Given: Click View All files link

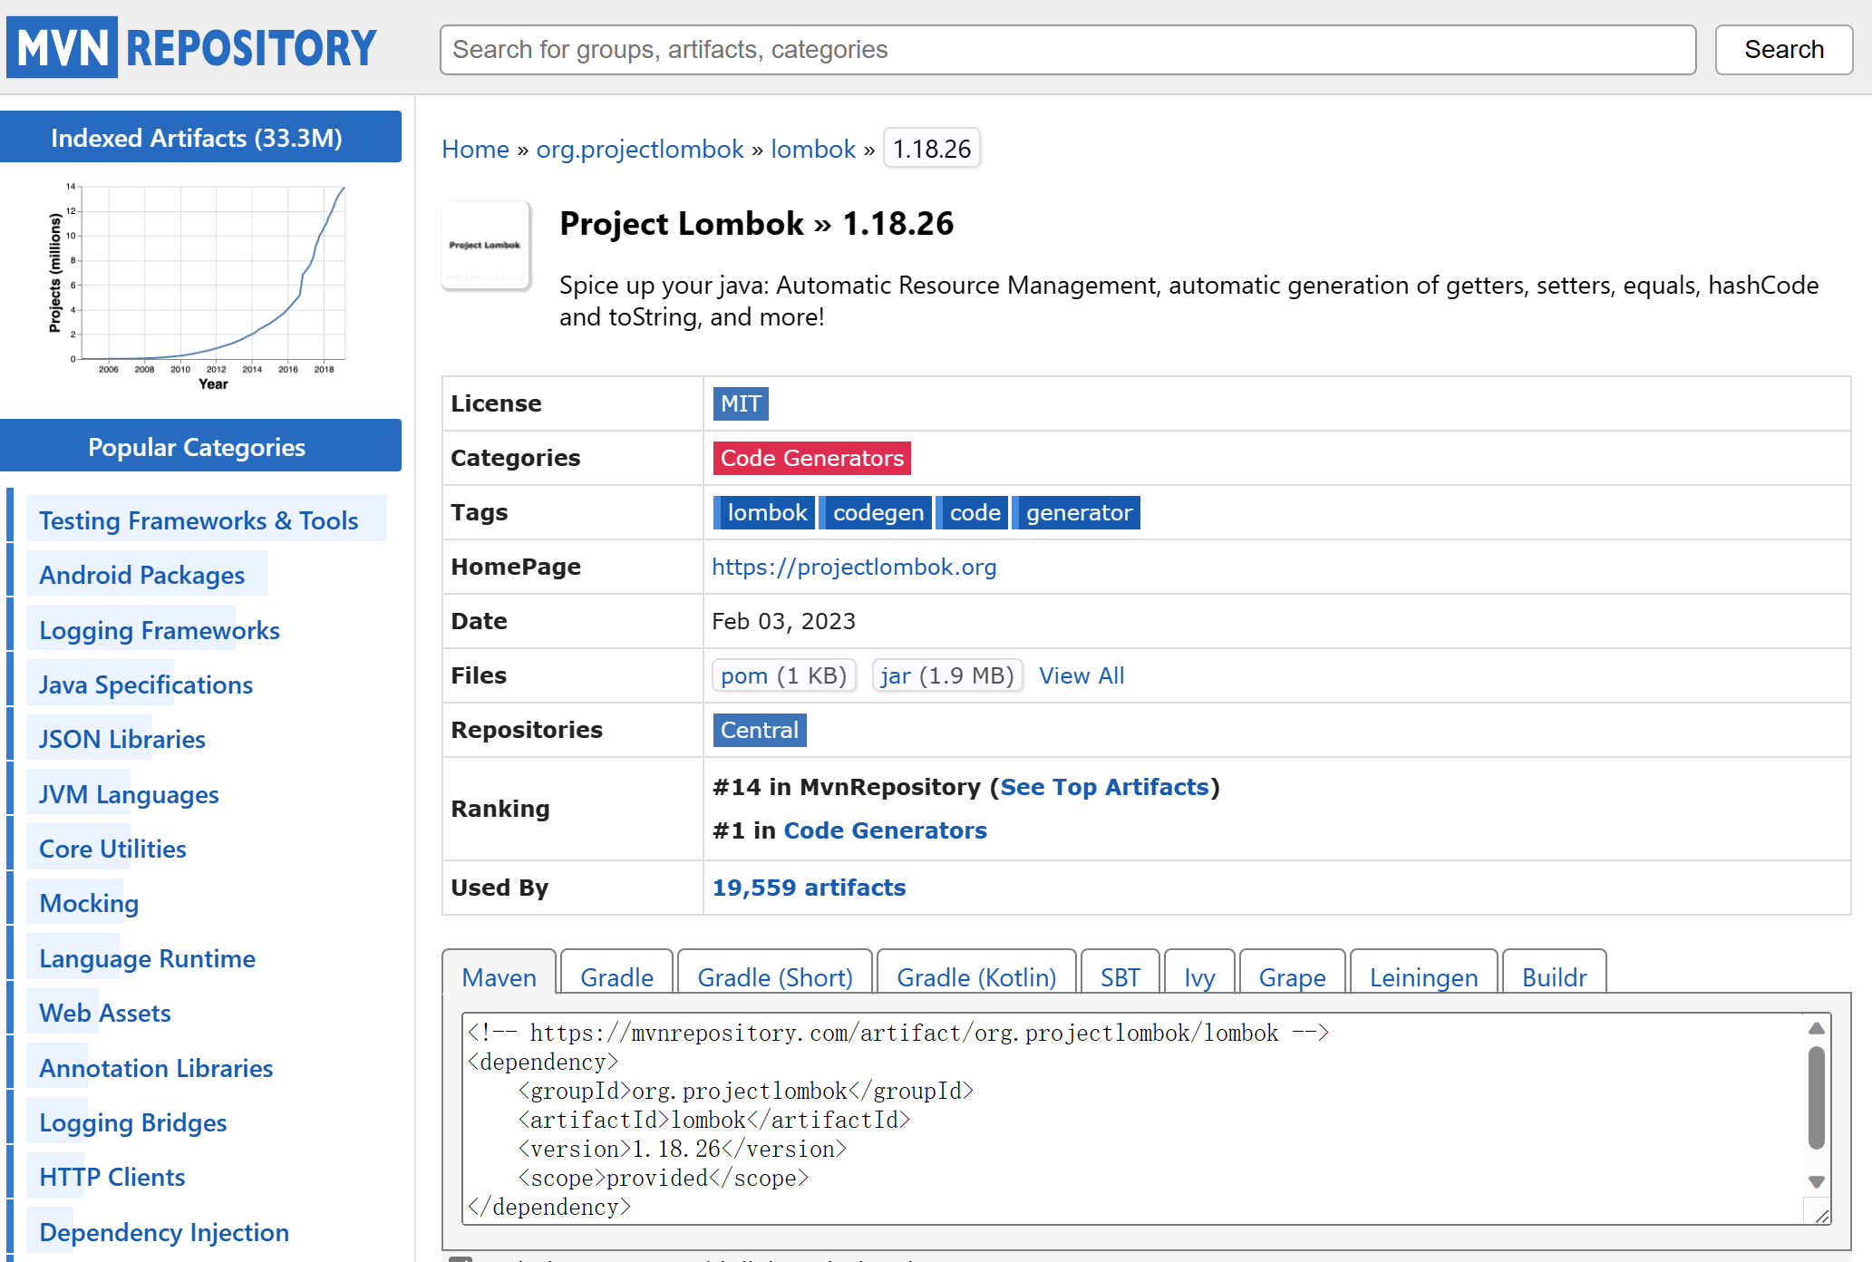Looking at the screenshot, I should click(1081, 675).
